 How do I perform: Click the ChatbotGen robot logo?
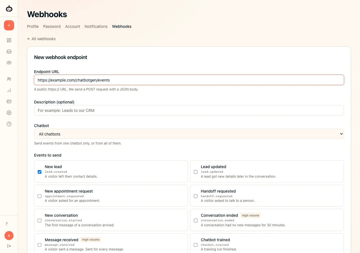click(9, 8)
